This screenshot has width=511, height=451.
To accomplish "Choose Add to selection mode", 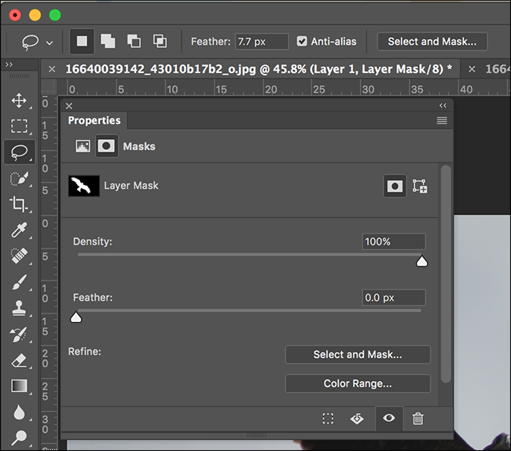I will tap(107, 42).
